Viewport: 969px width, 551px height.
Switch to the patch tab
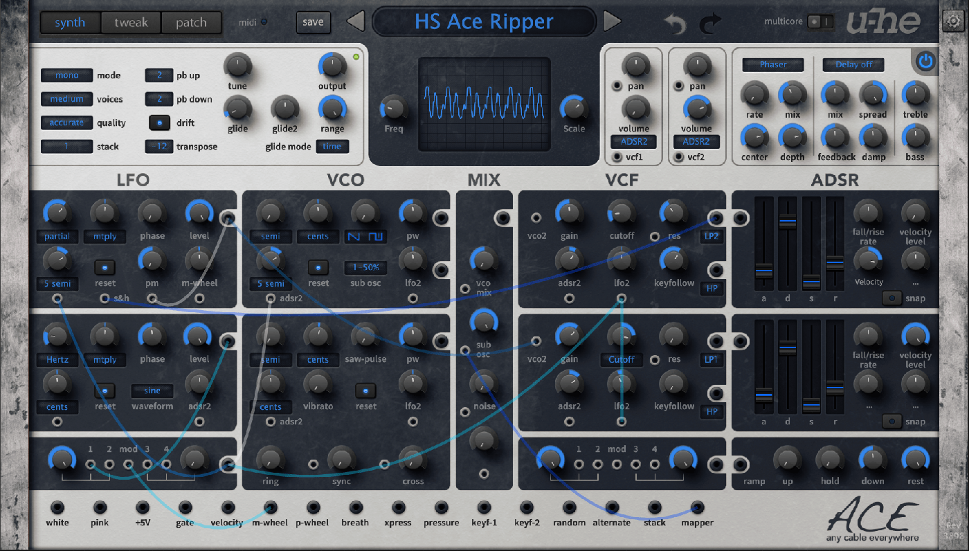[x=191, y=22]
